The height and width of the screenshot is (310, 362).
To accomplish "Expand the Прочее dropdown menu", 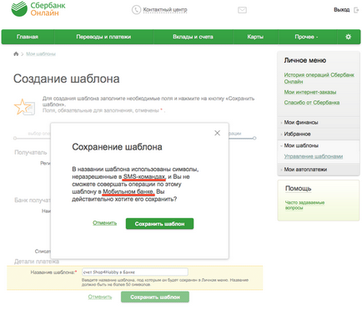I will pos(307,37).
